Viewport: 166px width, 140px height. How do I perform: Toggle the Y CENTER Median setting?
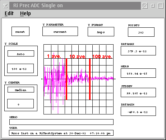coord(21,90)
